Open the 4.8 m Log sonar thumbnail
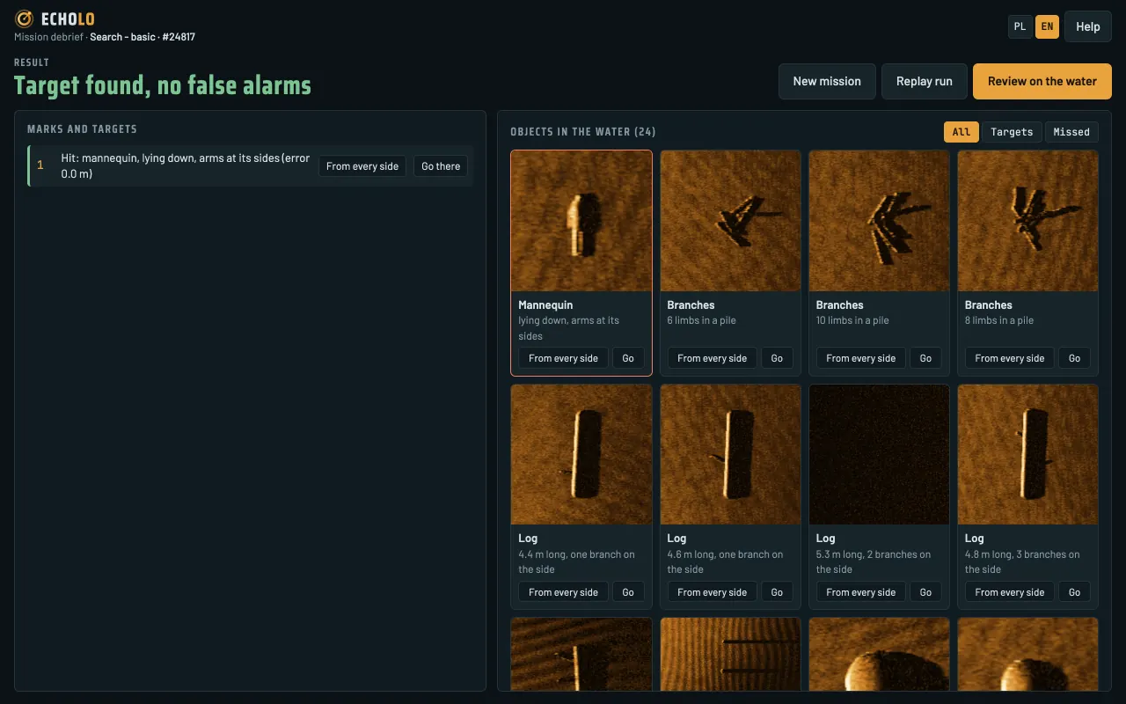Screen dimensions: 1126x704 tap(1027, 454)
